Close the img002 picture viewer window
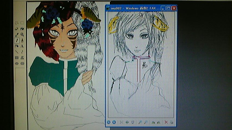 tap(174, 8)
